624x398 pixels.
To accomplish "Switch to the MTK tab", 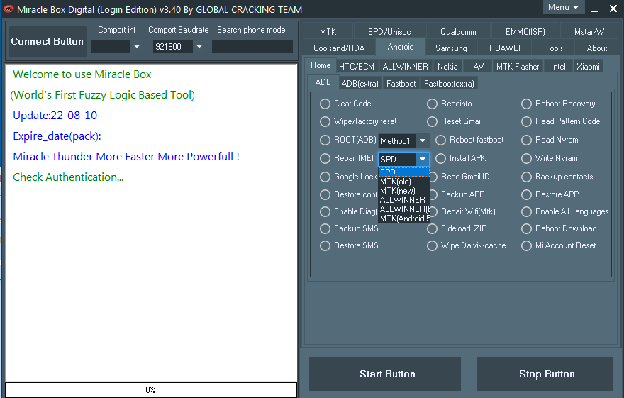I will (328, 31).
